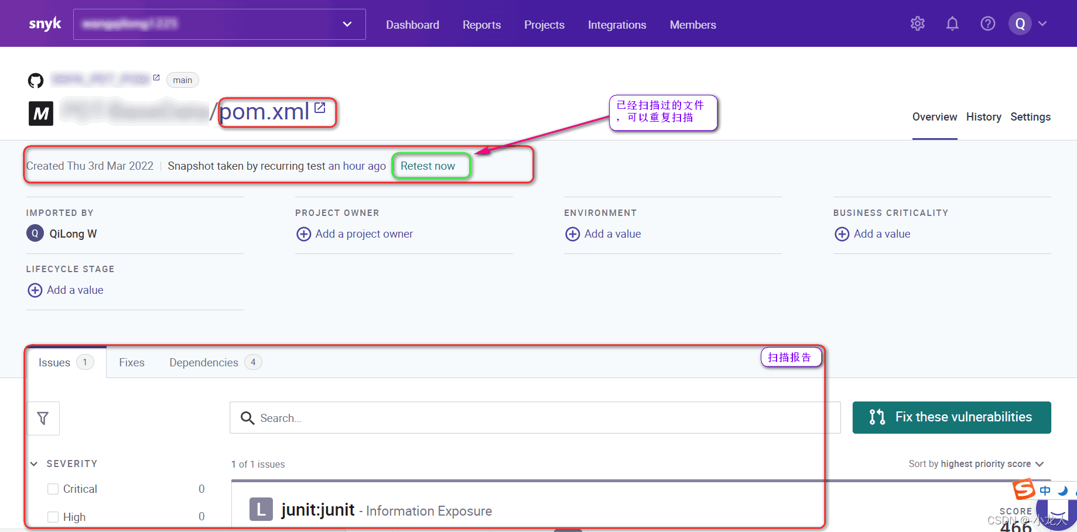Click plus icon under Business Criticality
This screenshot has width=1077, height=532.
point(842,234)
